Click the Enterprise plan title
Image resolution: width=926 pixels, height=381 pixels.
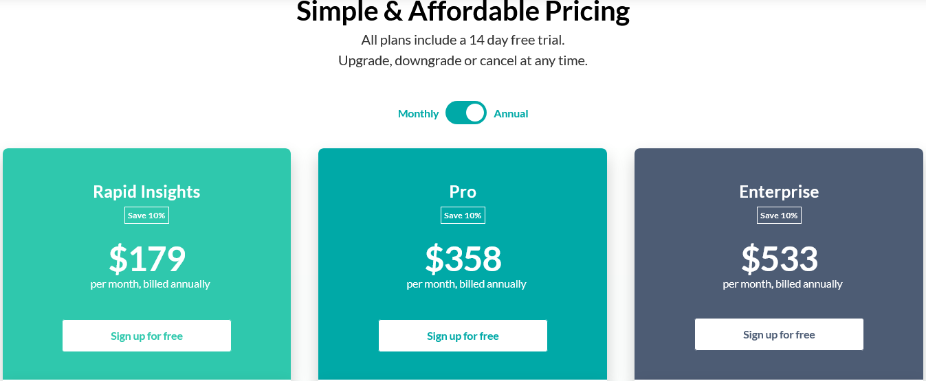pos(779,192)
